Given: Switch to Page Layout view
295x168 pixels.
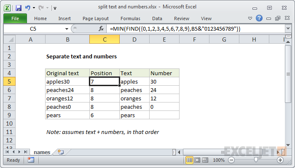Looking at the screenshot, I should click(197, 160).
